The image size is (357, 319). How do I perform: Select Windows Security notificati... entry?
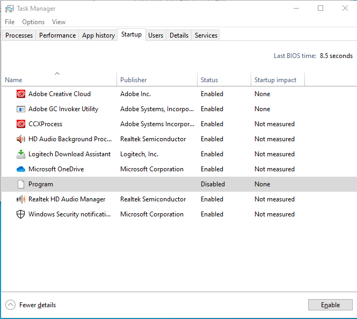click(x=69, y=214)
